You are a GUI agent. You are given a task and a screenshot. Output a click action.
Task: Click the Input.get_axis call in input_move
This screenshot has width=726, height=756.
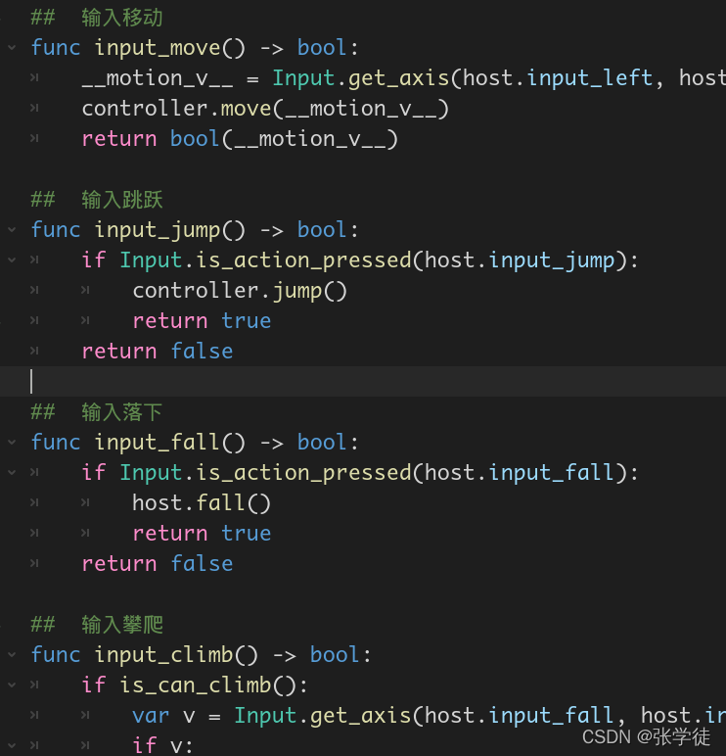pos(360,78)
